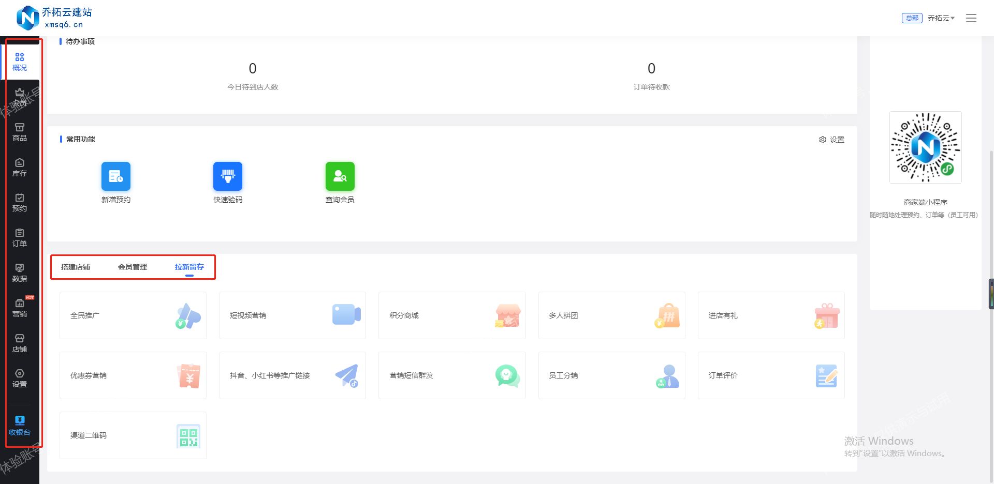Expand the 乔拓云 account dropdown
The width and height of the screenshot is (994, 484).
(941, 18)
